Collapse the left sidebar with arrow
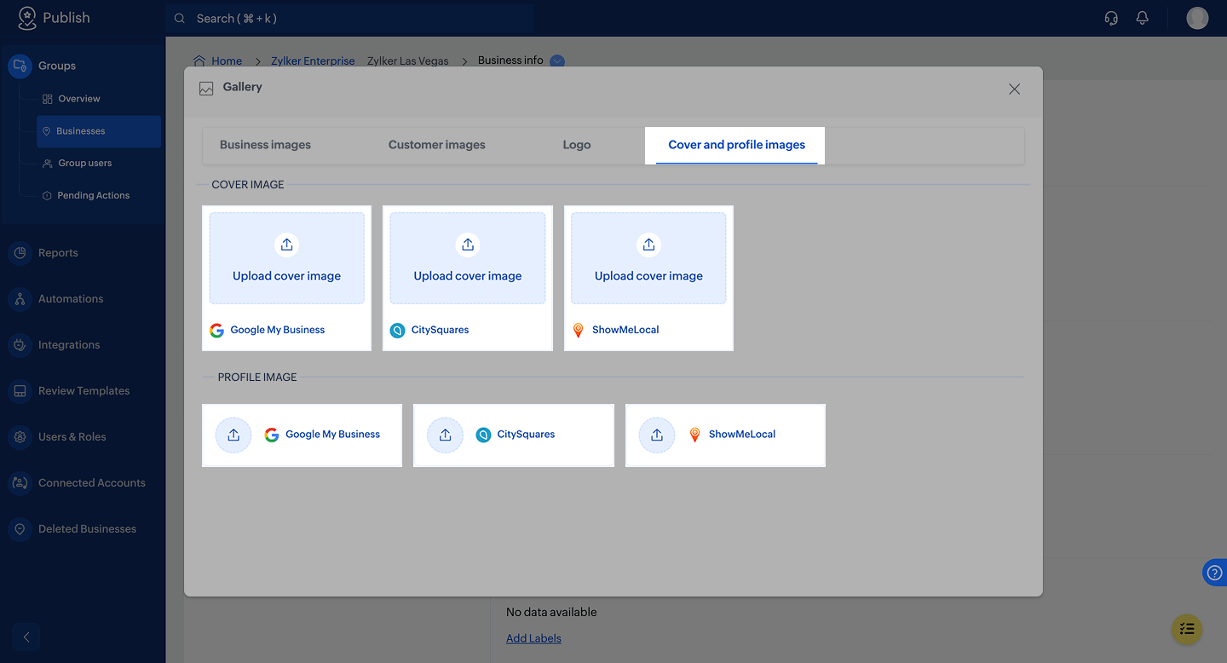Image resolution: width=1227 pixels, height=663 pixels. pyautogui.click(x=26, y=637)
